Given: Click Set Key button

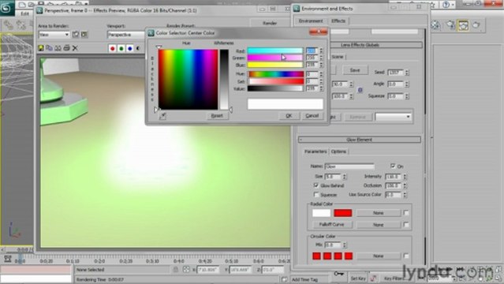Looking at the screenshot, I should pos(357,278).
